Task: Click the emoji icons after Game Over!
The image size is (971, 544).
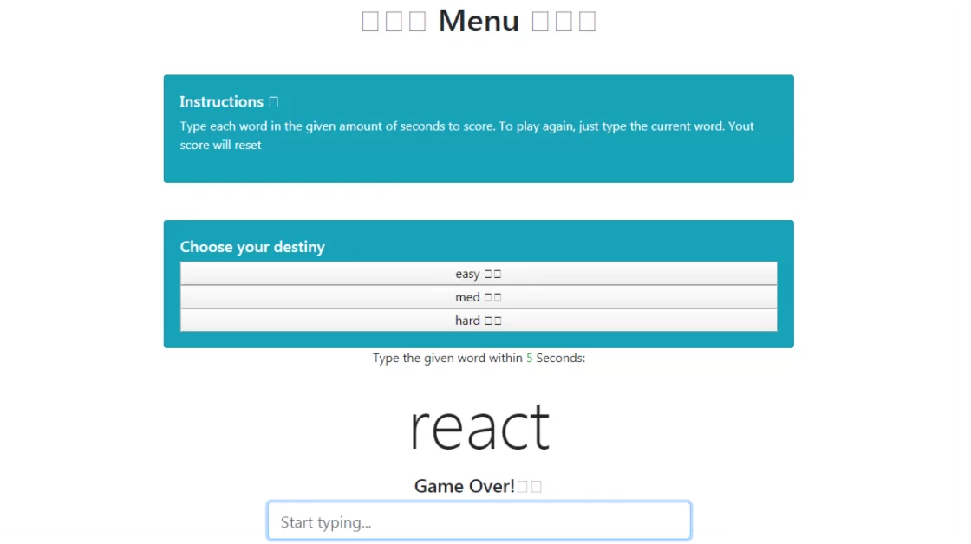Action: 530,487
